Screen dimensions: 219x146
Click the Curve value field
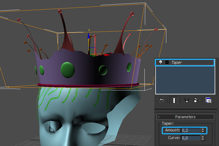pos(190,138)
